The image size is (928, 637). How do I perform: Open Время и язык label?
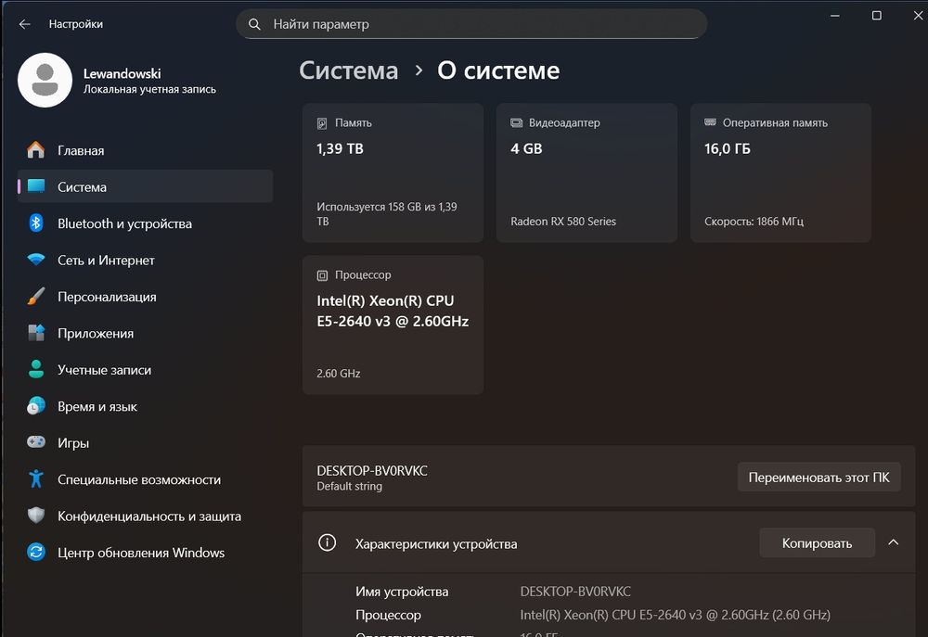[97, 406]
